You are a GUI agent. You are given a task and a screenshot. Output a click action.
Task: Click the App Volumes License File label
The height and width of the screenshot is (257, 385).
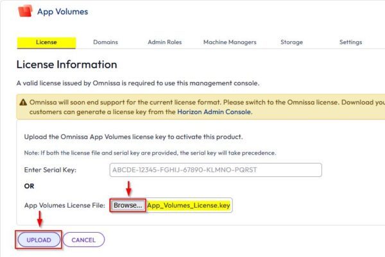(x=65, y=205)
